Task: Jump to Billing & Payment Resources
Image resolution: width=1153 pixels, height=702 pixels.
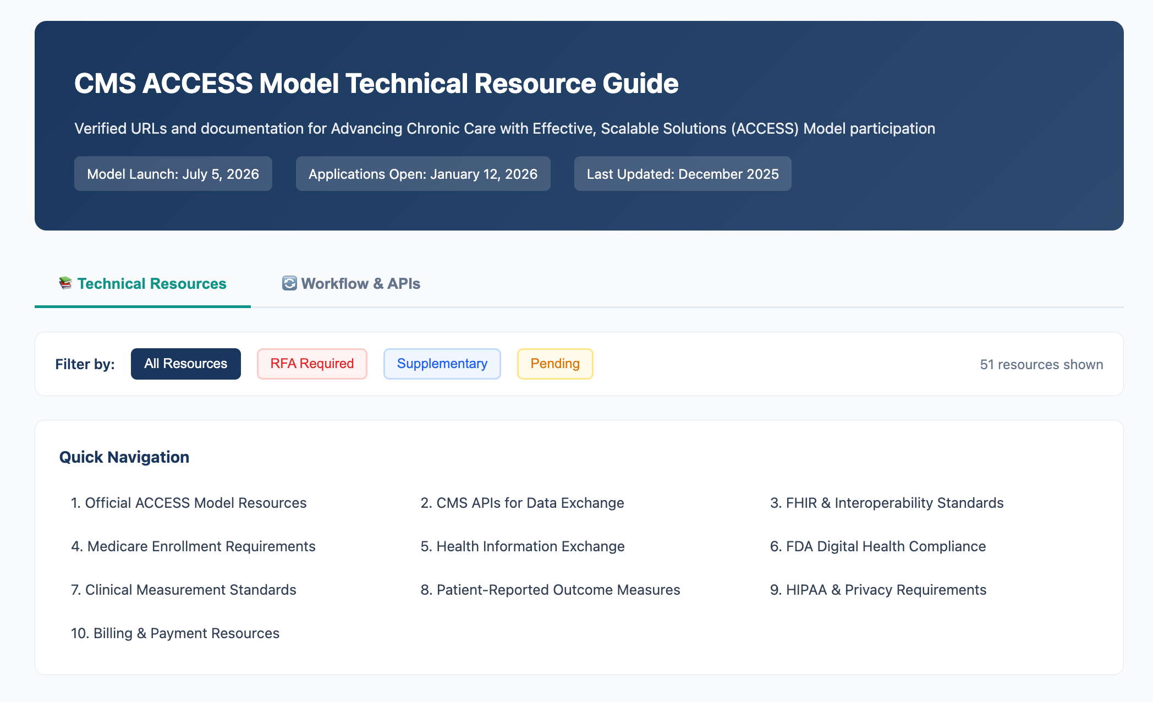Action: [x=175, y=633]
